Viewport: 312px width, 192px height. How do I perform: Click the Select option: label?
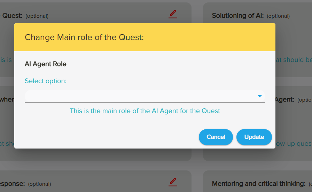[45, 81]
